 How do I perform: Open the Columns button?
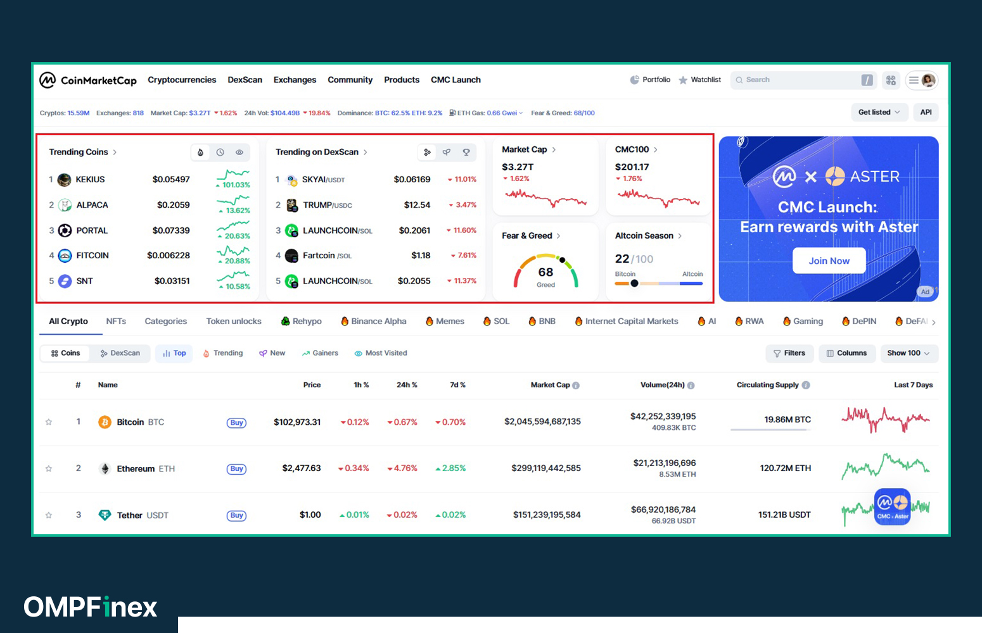click(x=846, y=353)
